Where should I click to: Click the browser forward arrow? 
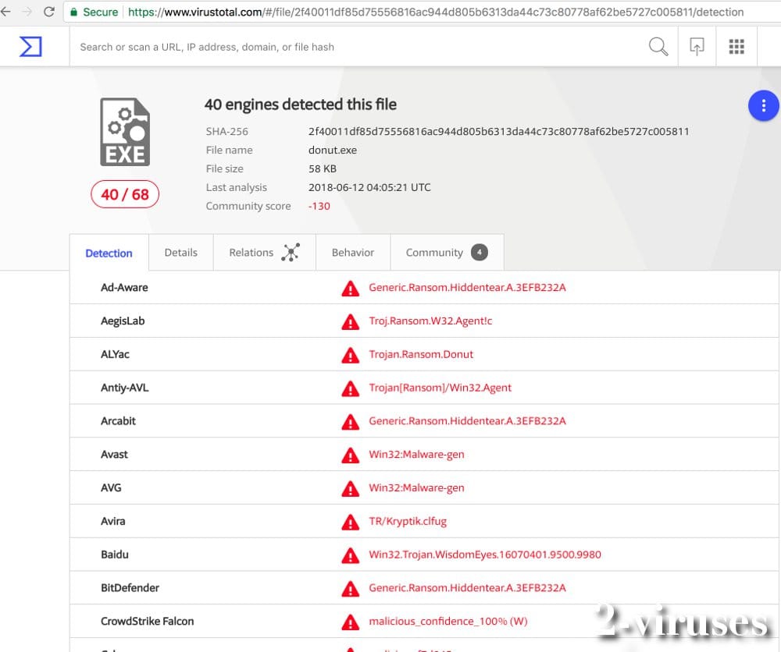tap(27, 12)
